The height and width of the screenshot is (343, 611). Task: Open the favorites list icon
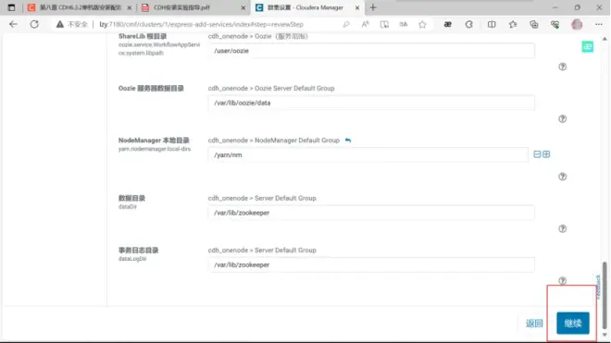click(513, 24)
